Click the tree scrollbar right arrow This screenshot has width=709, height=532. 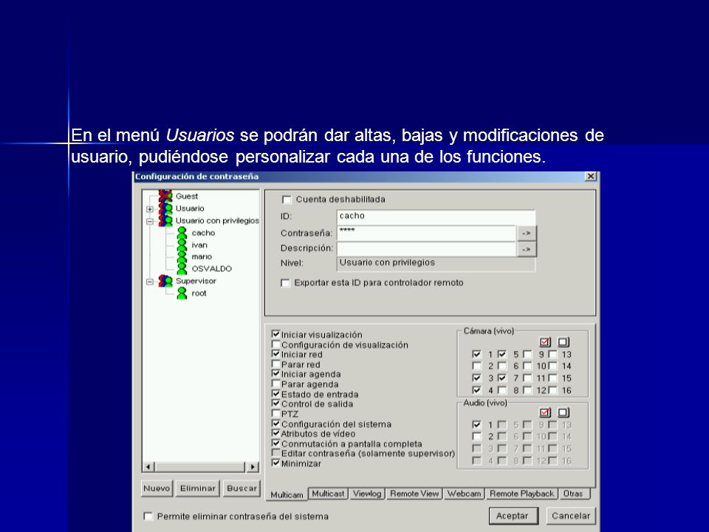point(253,467)
